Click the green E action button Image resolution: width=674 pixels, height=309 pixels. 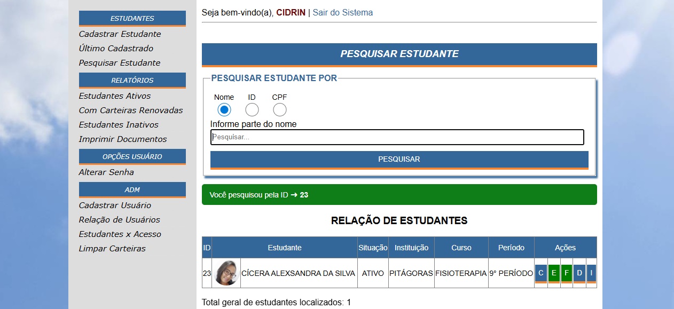coord(554,273)
